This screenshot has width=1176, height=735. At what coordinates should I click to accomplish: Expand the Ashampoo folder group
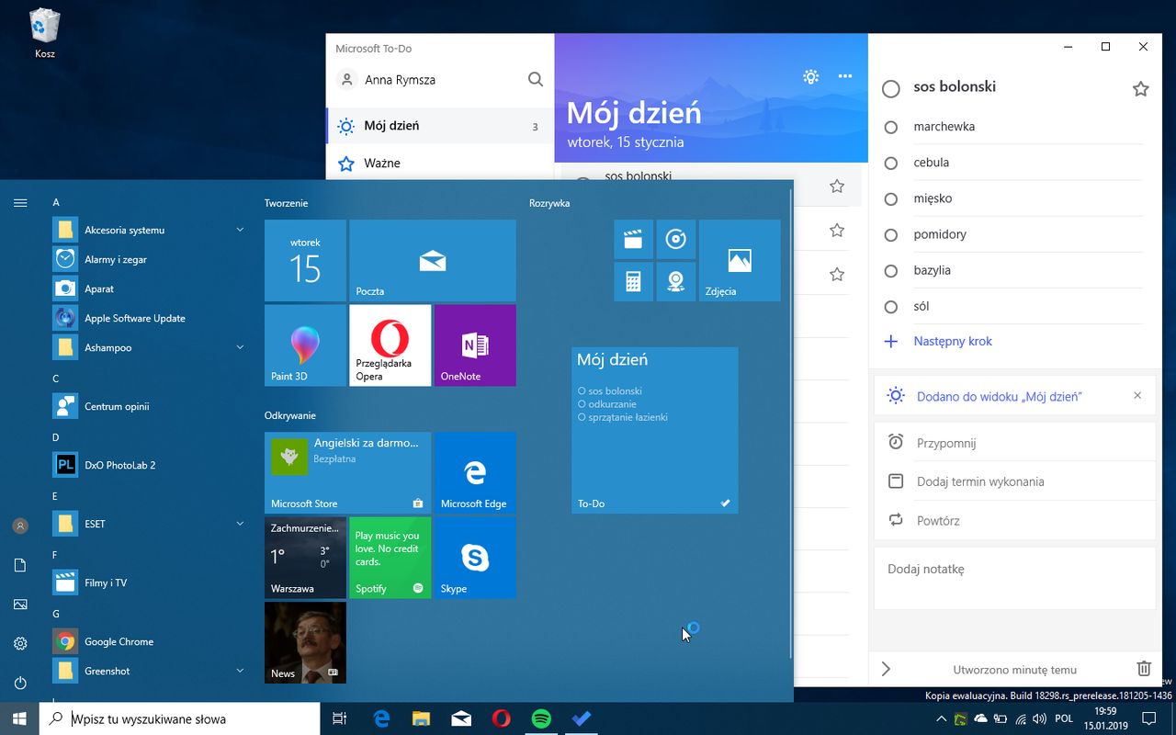(x=240, y=347)
